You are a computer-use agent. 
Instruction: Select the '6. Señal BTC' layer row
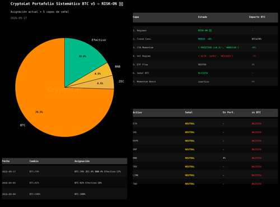(206, 73)
